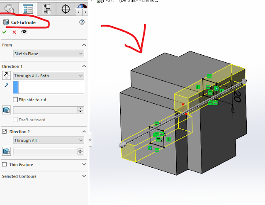
Task: Click the Direction 1 draft angle field
Action: (x=45, y=110)
